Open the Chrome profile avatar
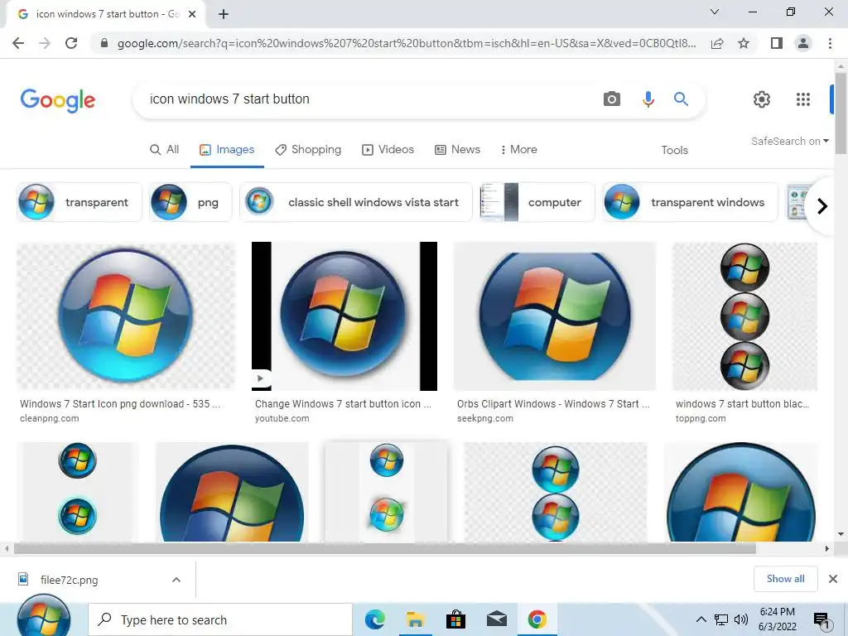848x636 pixels. pos(803,43)
